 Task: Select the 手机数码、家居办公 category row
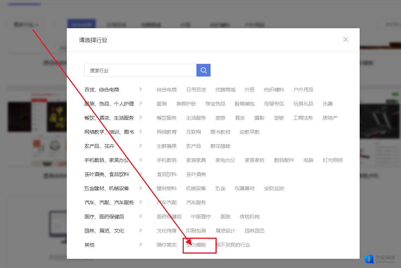[106, 160]
